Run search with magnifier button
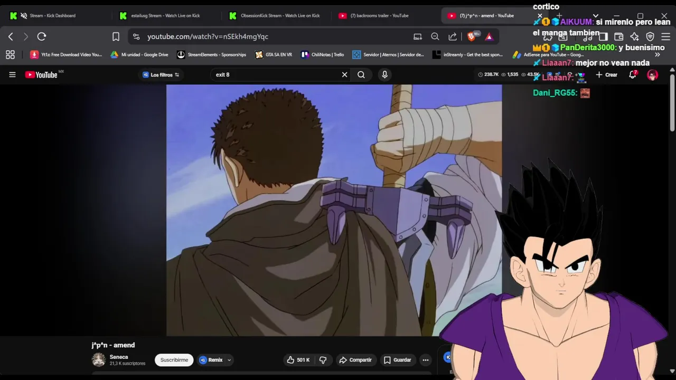Image resolution: width=676 pixels, height=380 pixels. pos(361,74)
